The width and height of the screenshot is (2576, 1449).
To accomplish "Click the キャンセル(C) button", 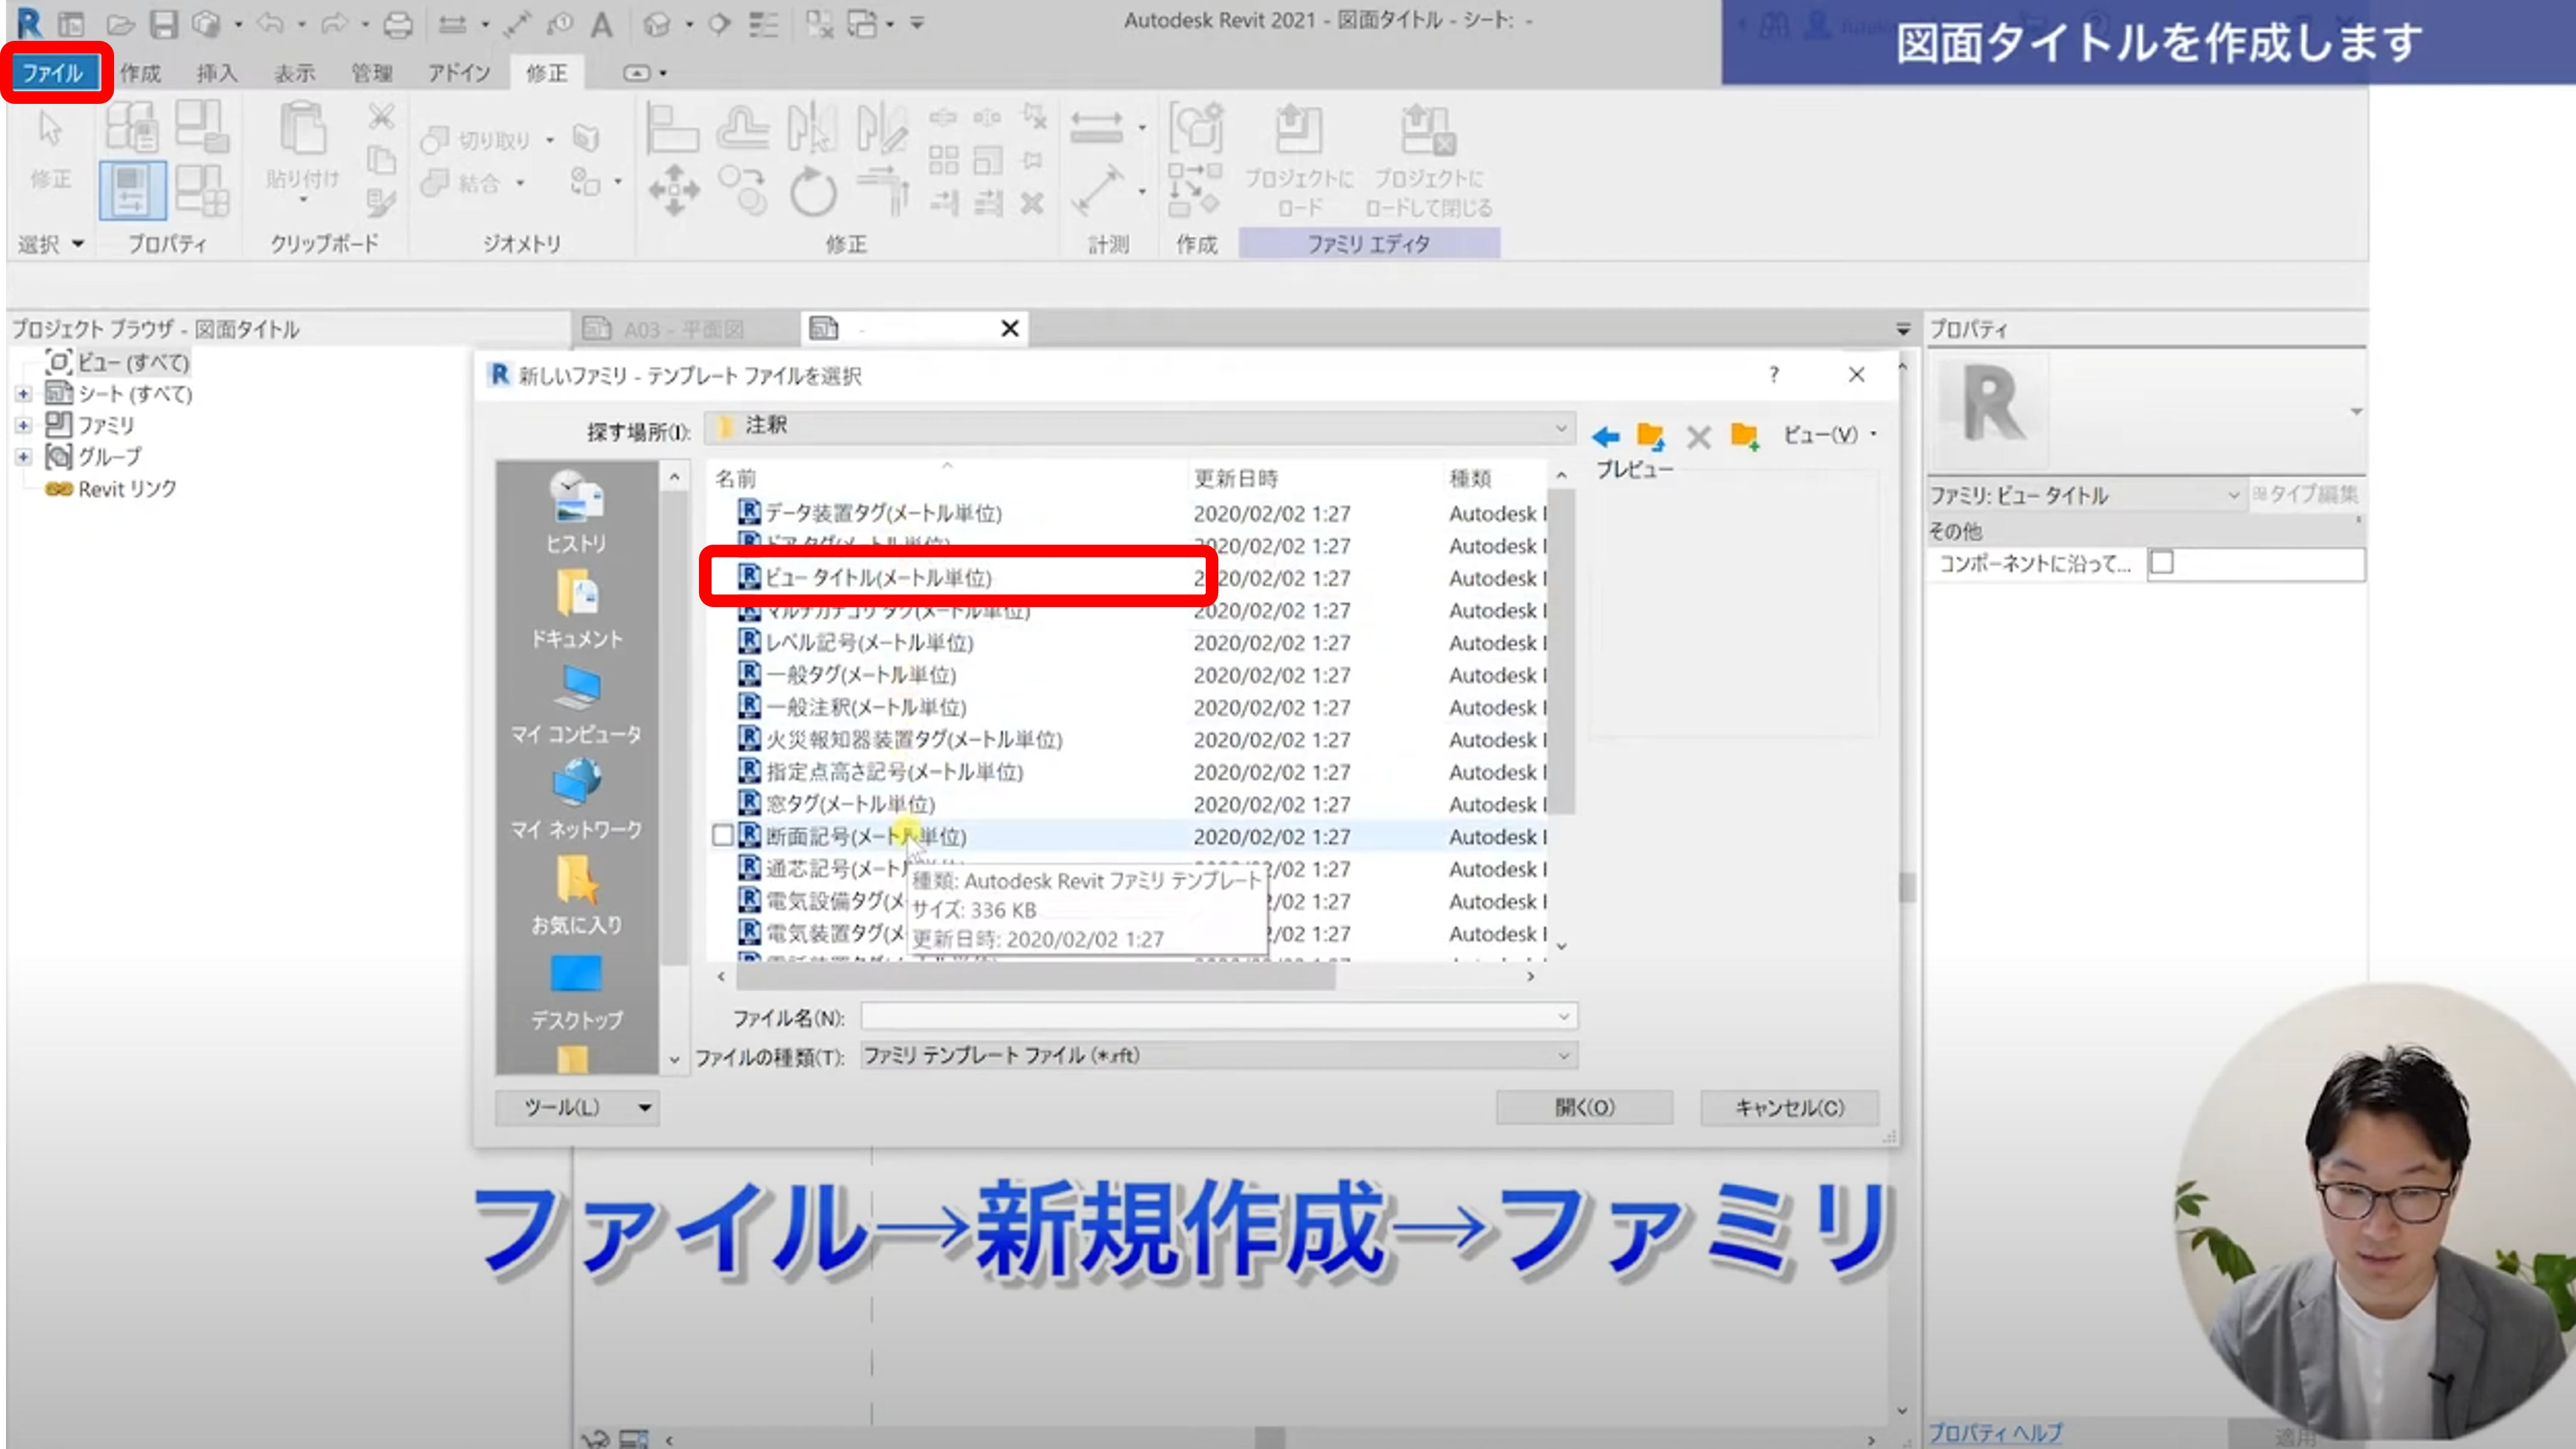I will pos(1789,1107).
